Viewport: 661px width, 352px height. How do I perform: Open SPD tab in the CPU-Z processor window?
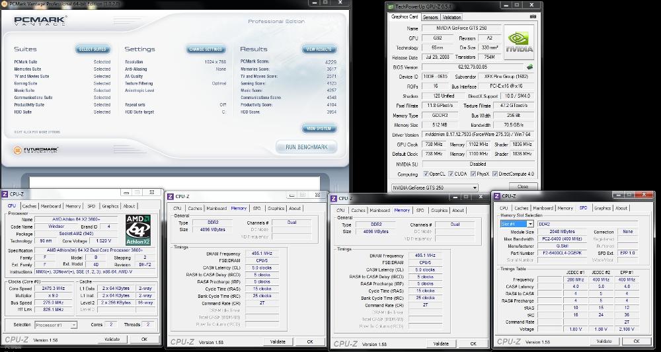(91, 206)
